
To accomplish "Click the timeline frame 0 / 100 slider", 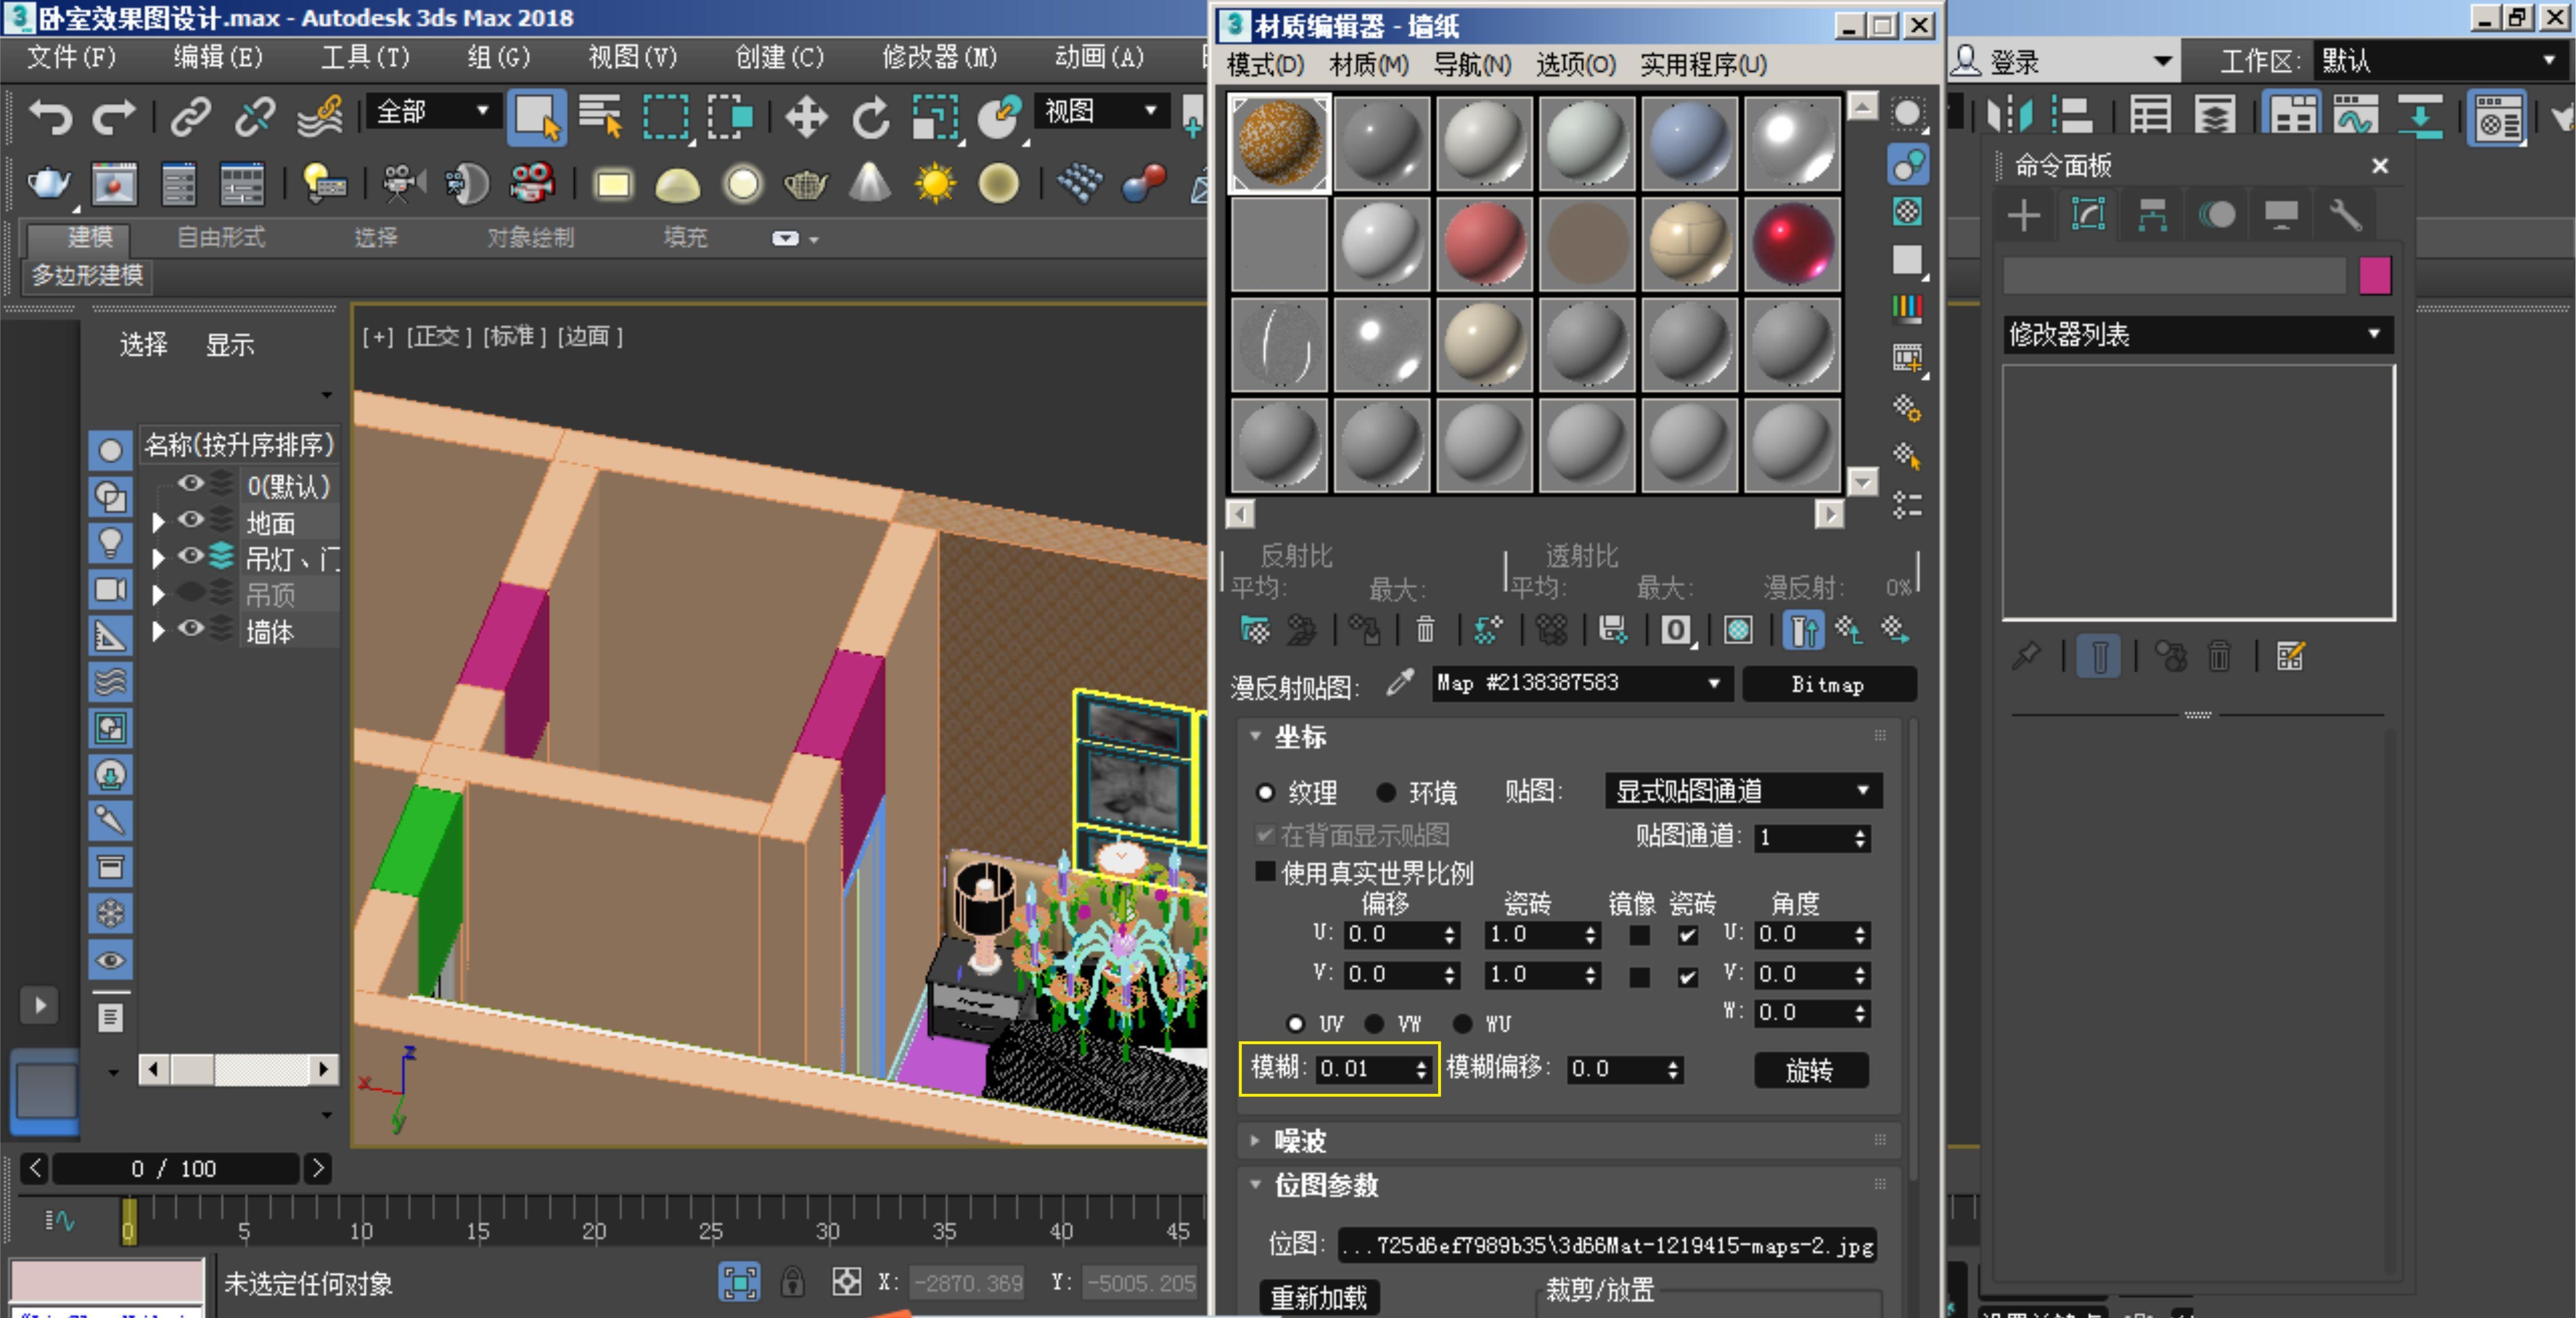I will pos(176,1168).
